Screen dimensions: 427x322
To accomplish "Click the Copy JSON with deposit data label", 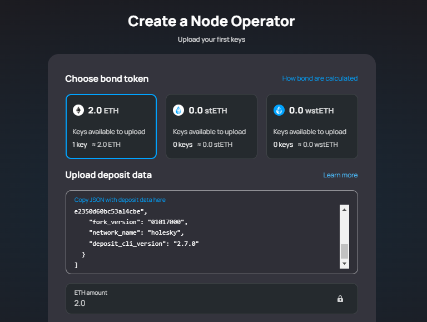I will (120, 200).
